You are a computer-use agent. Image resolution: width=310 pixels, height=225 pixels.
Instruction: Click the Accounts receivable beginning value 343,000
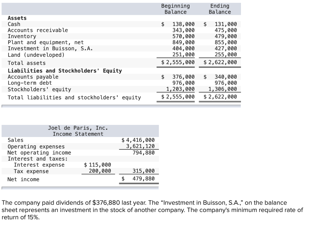point(183,30)
